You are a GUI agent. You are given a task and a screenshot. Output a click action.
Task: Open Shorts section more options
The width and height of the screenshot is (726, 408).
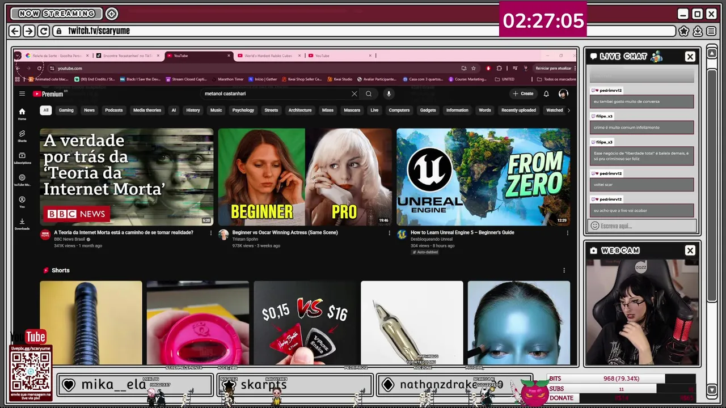(564, 270)
